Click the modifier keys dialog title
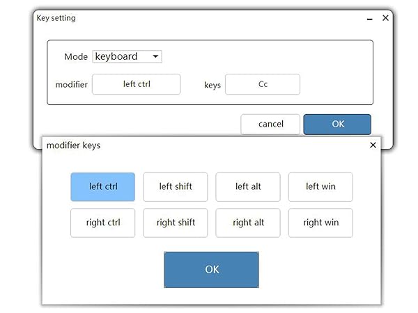The height and width of the screenshot is (313, 418). pos(73,145)
